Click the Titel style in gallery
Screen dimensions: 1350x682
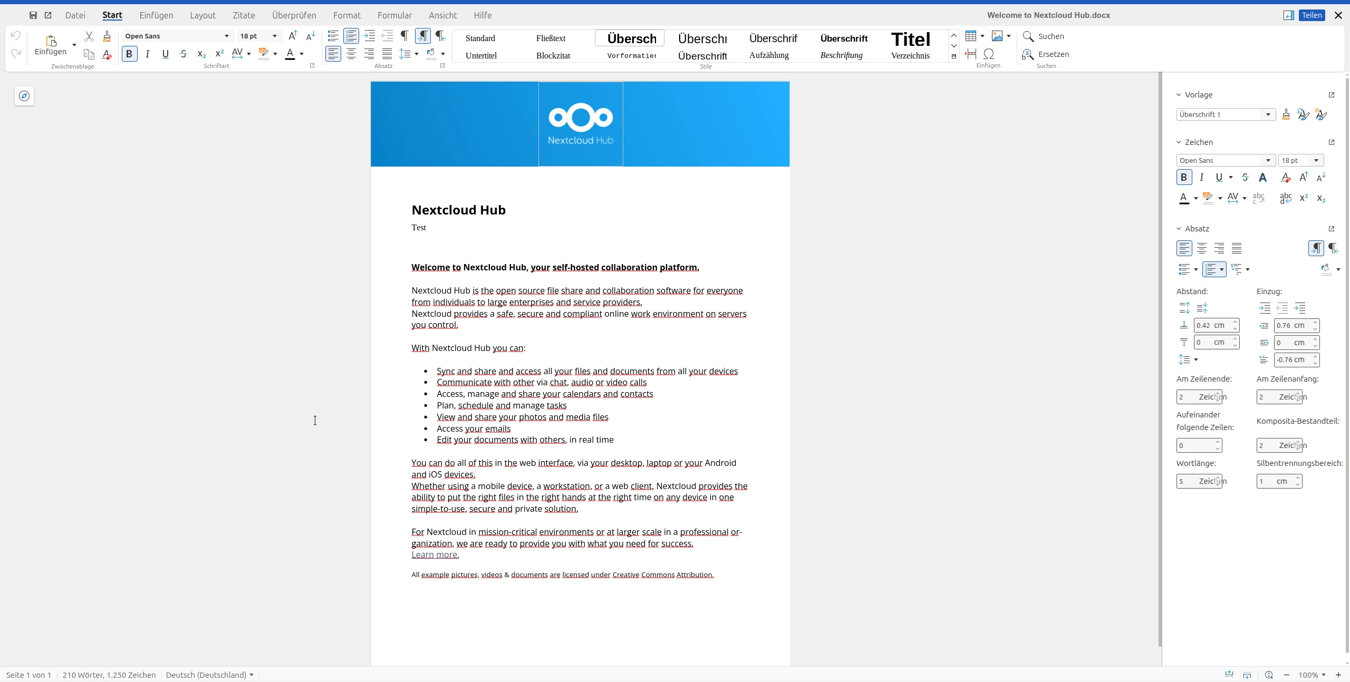[x=911, y=39]
